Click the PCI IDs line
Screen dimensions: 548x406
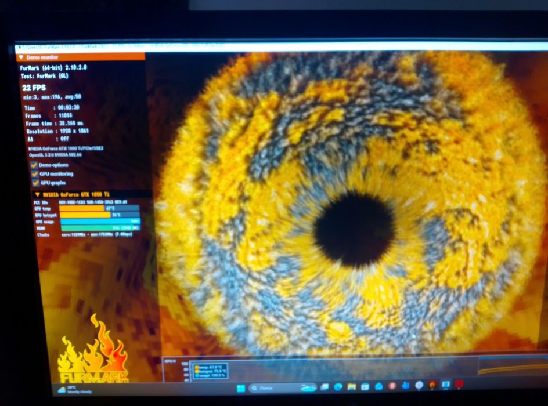[x=80, y=202]
